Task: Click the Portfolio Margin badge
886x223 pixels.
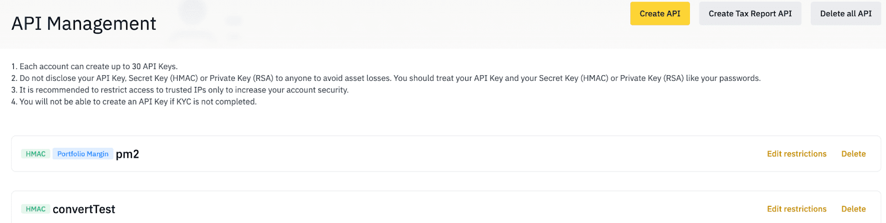Action: point(83,154)
